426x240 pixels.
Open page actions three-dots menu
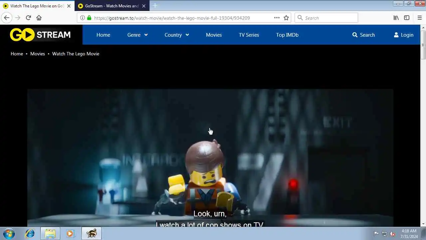pos(277,18)
